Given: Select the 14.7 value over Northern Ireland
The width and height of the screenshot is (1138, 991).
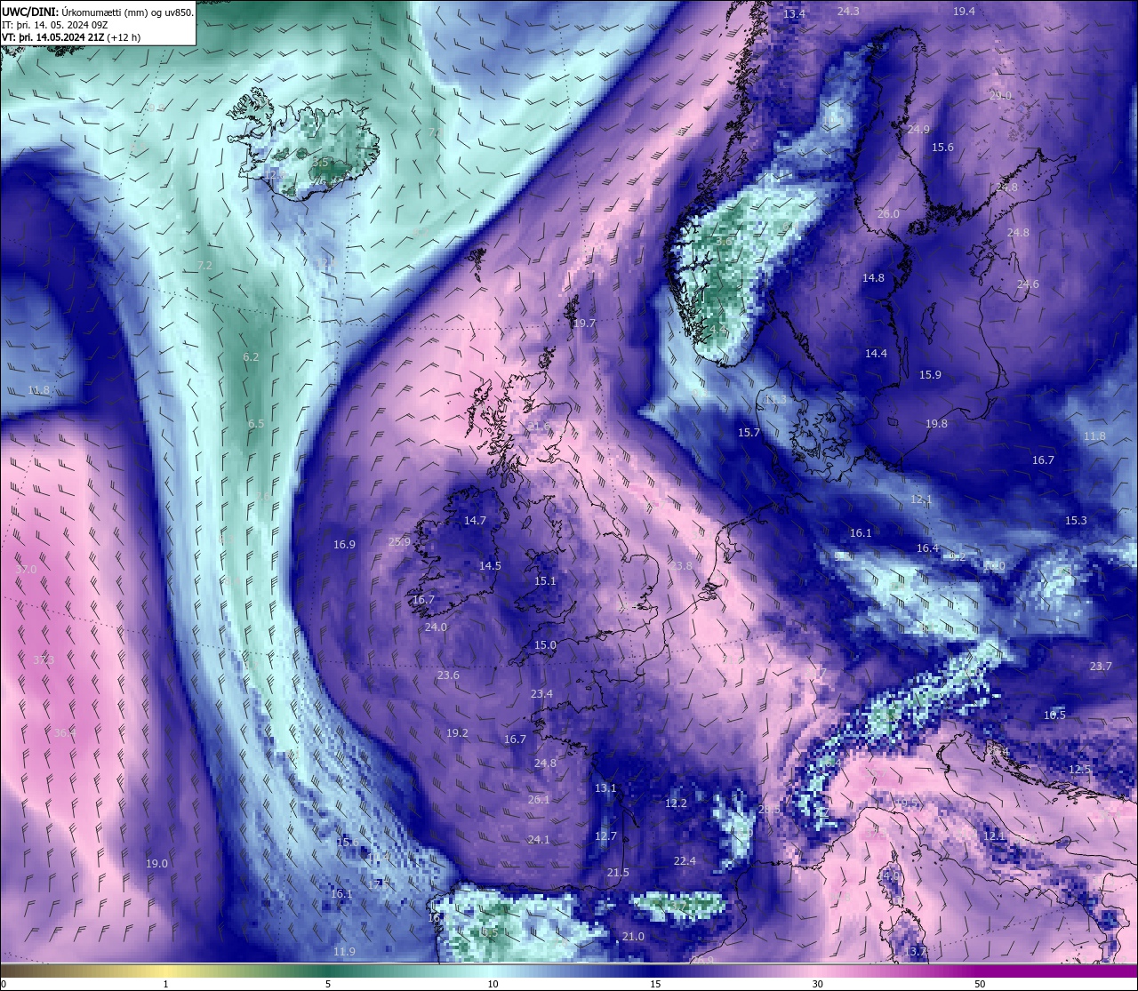Looking at the screenshot, I should tap(475, 521).
